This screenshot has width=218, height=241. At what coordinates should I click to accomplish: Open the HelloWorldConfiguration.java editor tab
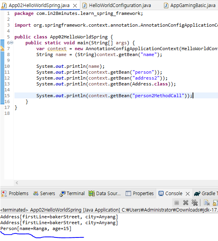tap(120, 5)
